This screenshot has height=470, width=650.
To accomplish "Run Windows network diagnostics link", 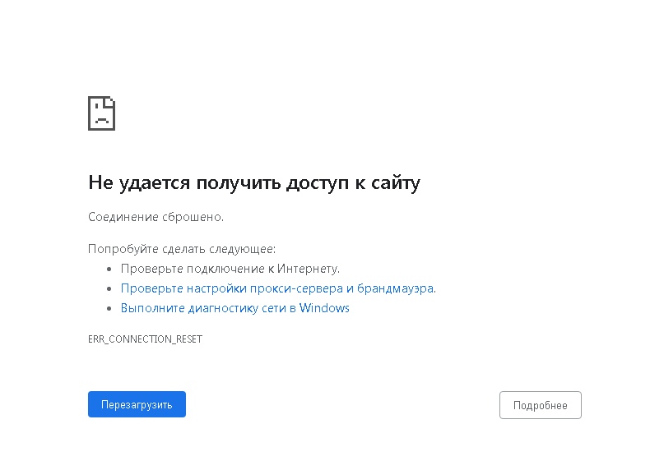I will (x=235, y=308).
